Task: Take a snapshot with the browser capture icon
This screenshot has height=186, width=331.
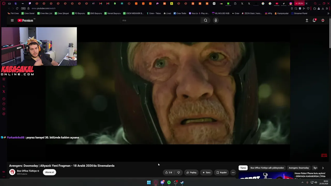Action: click(x=296, y=9)
